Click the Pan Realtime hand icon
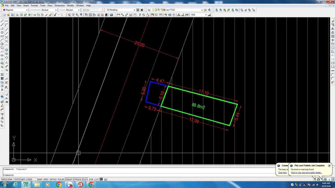 (69, 15)
